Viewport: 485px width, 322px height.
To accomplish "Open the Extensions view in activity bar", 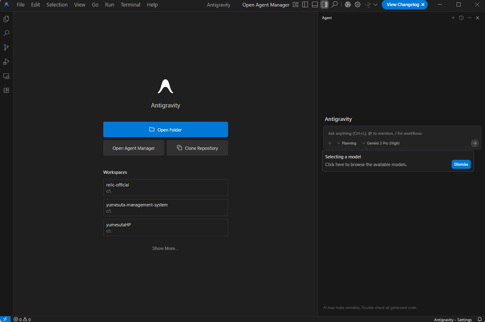I will (x=6, y=90).
